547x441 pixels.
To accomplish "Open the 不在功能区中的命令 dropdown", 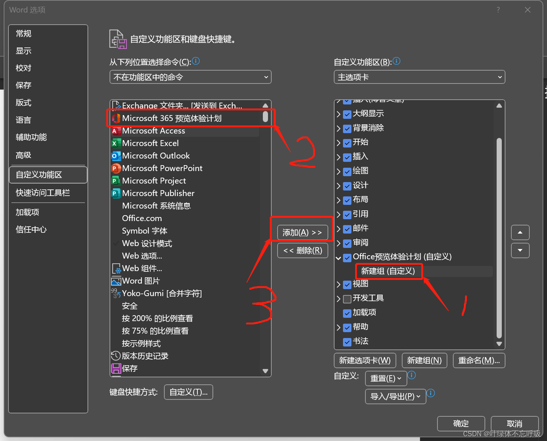I will tap(190, 77).
